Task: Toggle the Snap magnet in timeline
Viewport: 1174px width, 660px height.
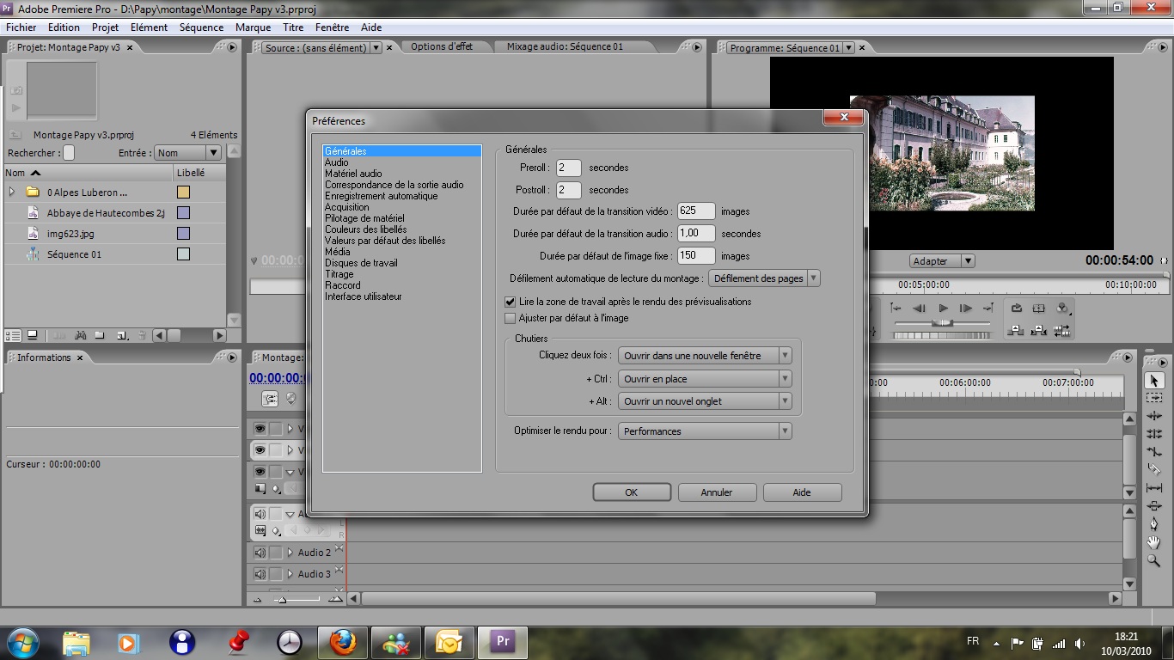Action: pyautogui.click(x=270, y=399)
